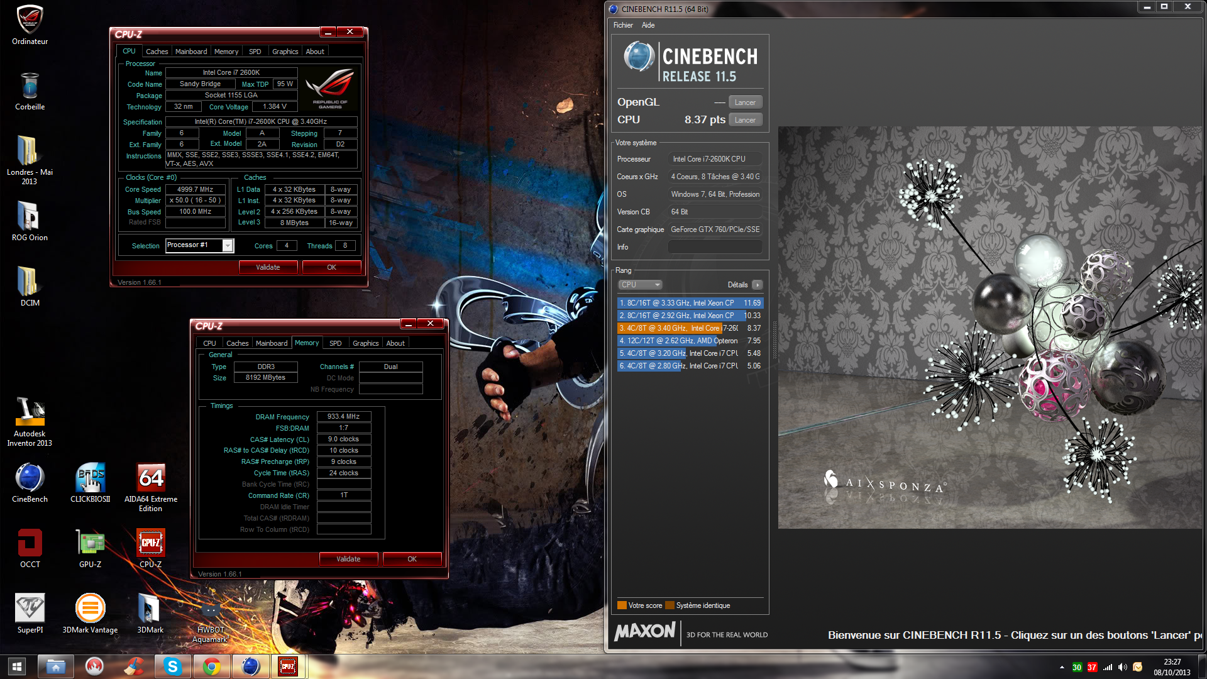
Task: Open the volume speaker tray icon
Action: pos(1122,667)
